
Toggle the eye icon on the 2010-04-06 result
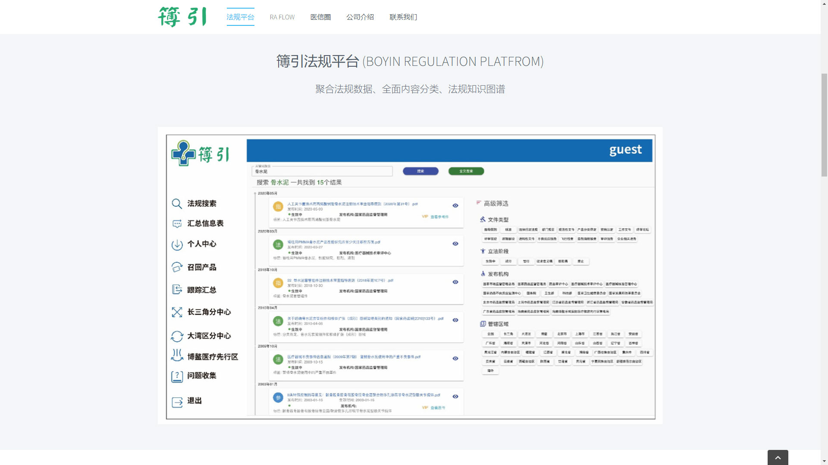(x=455, y=320)
